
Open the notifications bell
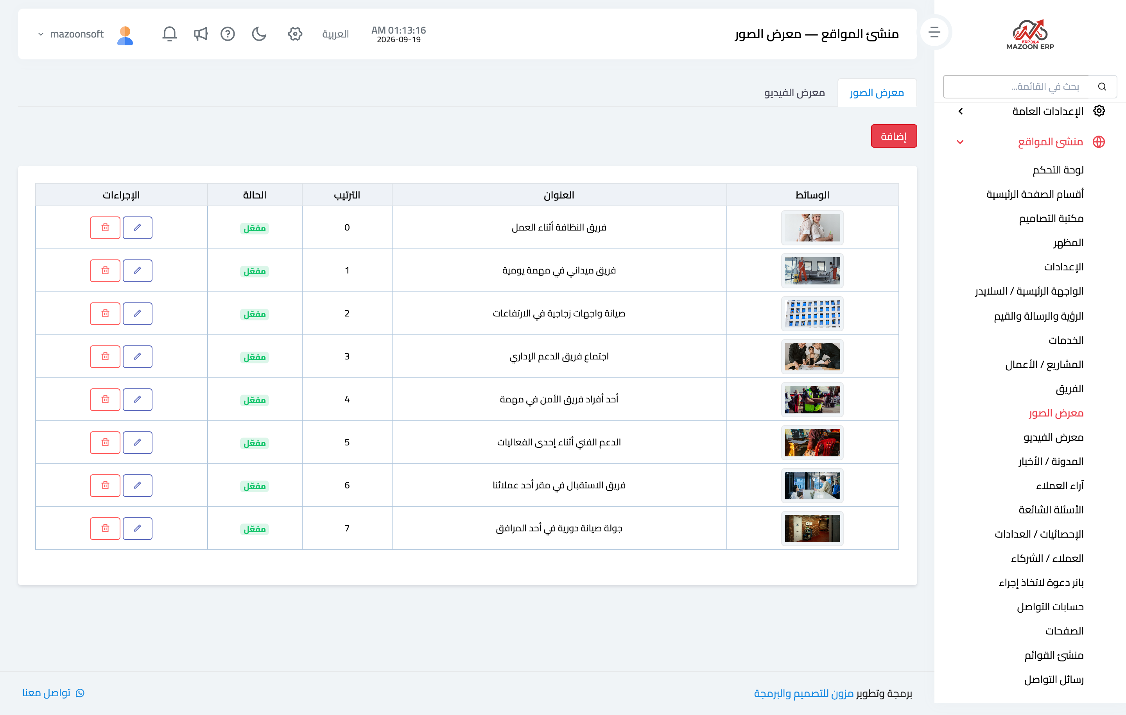tap(169, 34)
